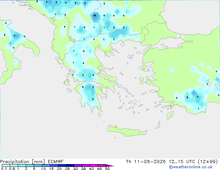Pick the 10–15 mm blue legend swatch
Image resolution: width=220 pixels, height=170 pixels.
46,165
